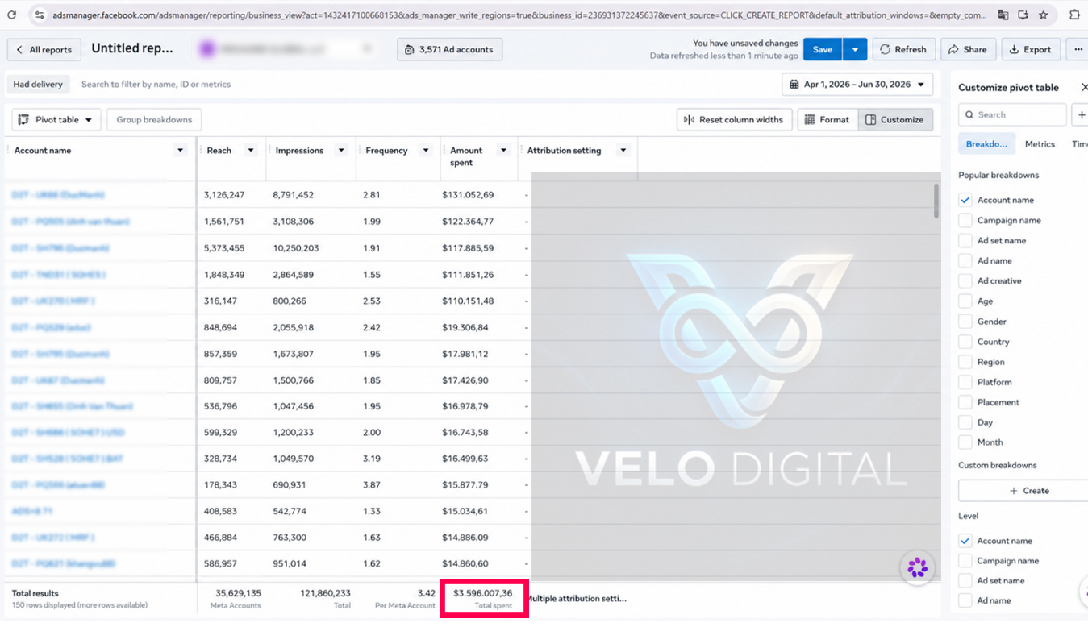Check the Country breakdown option
1088x627 pixels.
pyautogui.click(x=965, y=342)
